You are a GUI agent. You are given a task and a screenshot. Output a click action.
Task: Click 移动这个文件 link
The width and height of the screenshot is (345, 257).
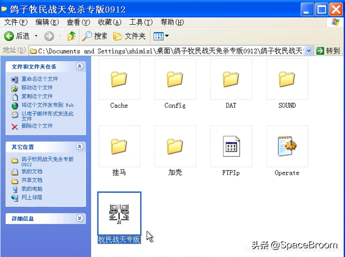pyautogui.click(x=37, y=87)
